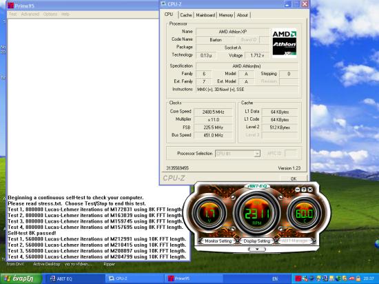Click the Prime95 line mentioning M172031
This screenshot has width=379, height=284.
coord(95,210)
